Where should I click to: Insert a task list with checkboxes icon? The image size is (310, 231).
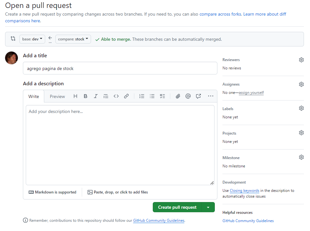click(162, 96)
